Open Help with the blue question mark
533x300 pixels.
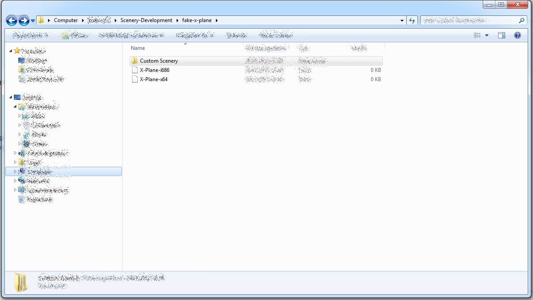pos(518,35)
